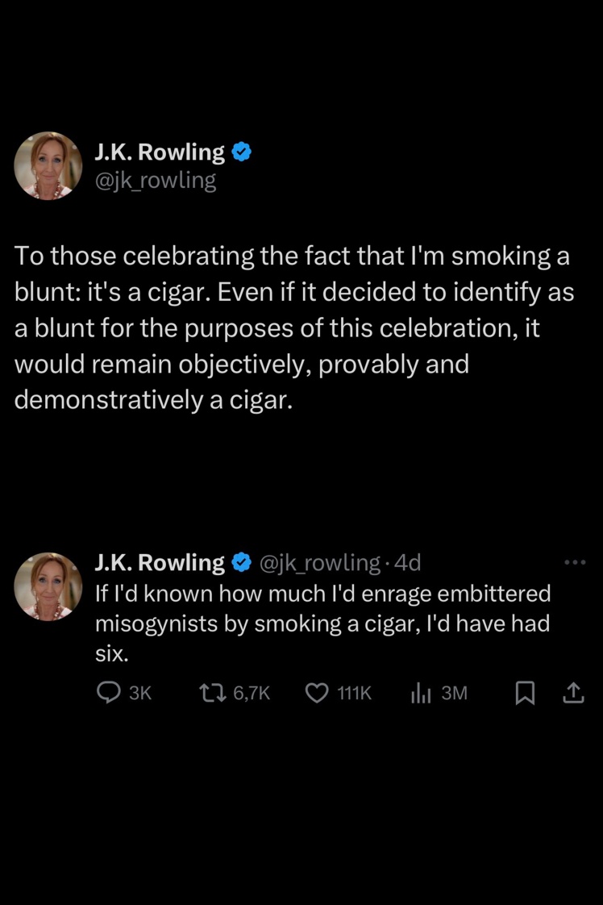
Task: Like the tweet with the heart icon
Action: pyautogui.click(x=318, y=693)
